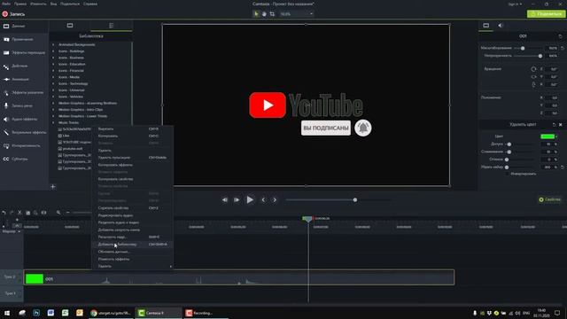Expand the Icons - Buildings folder
Viewport: 567px width, 319px height.
[x=53, y=51]
